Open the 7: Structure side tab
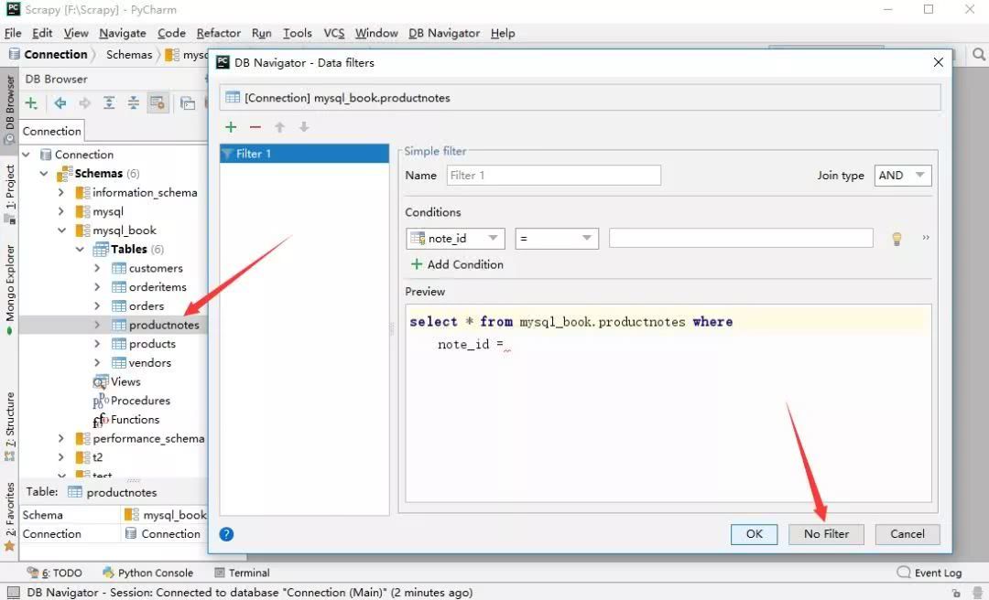 pyautogui.click(x=9, y=427)
